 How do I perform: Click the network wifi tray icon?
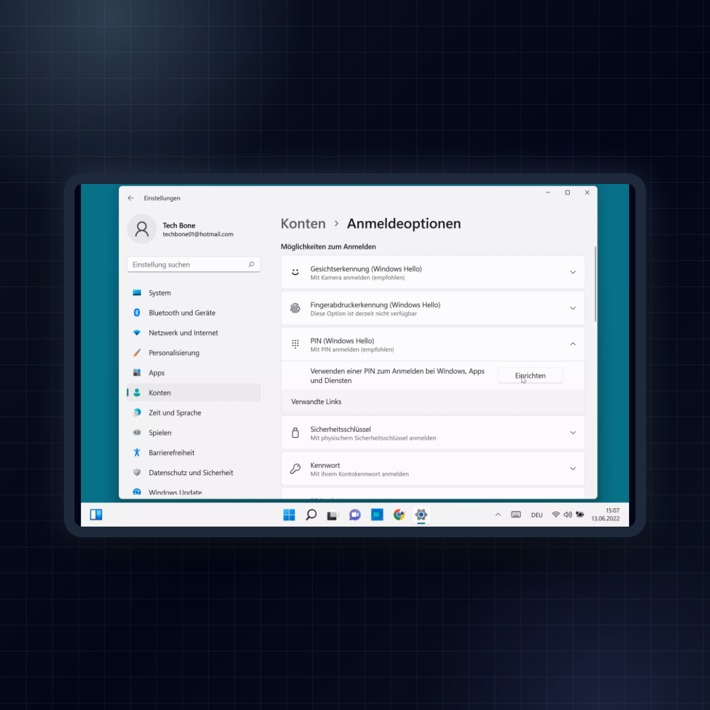point(556,515)
